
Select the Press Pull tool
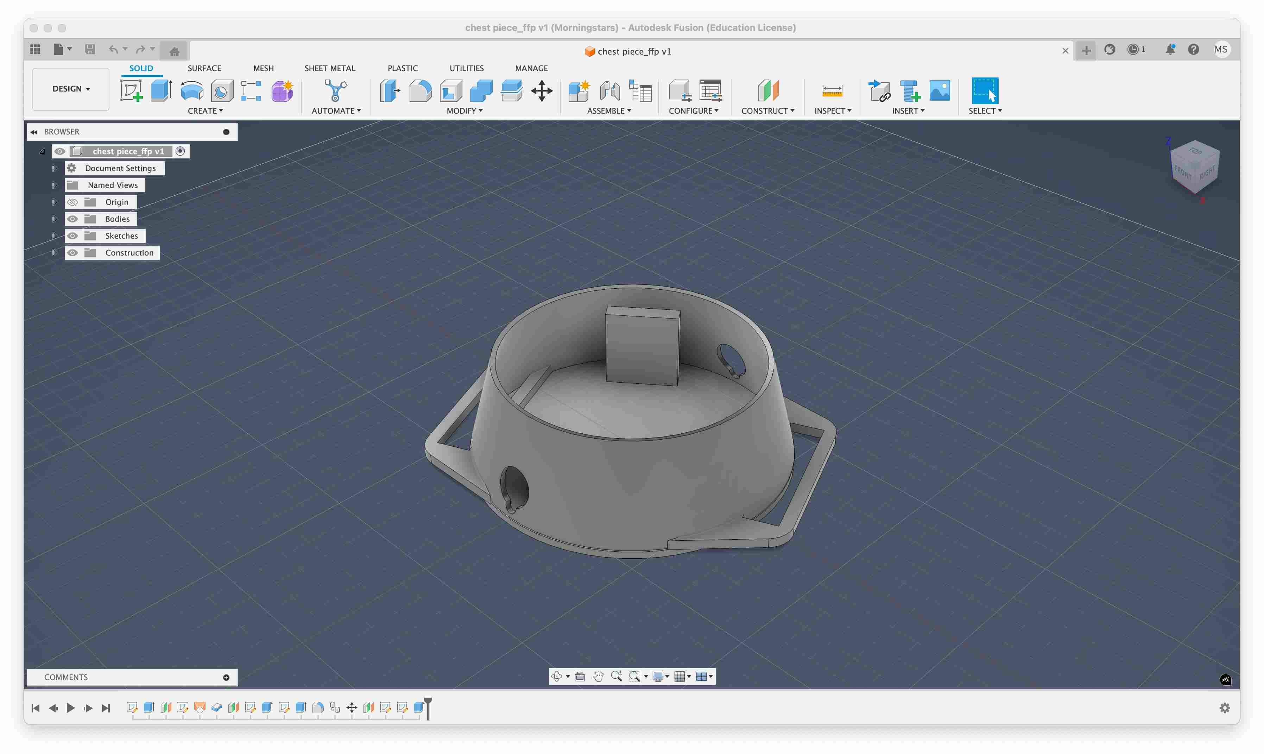pos(390,91)
